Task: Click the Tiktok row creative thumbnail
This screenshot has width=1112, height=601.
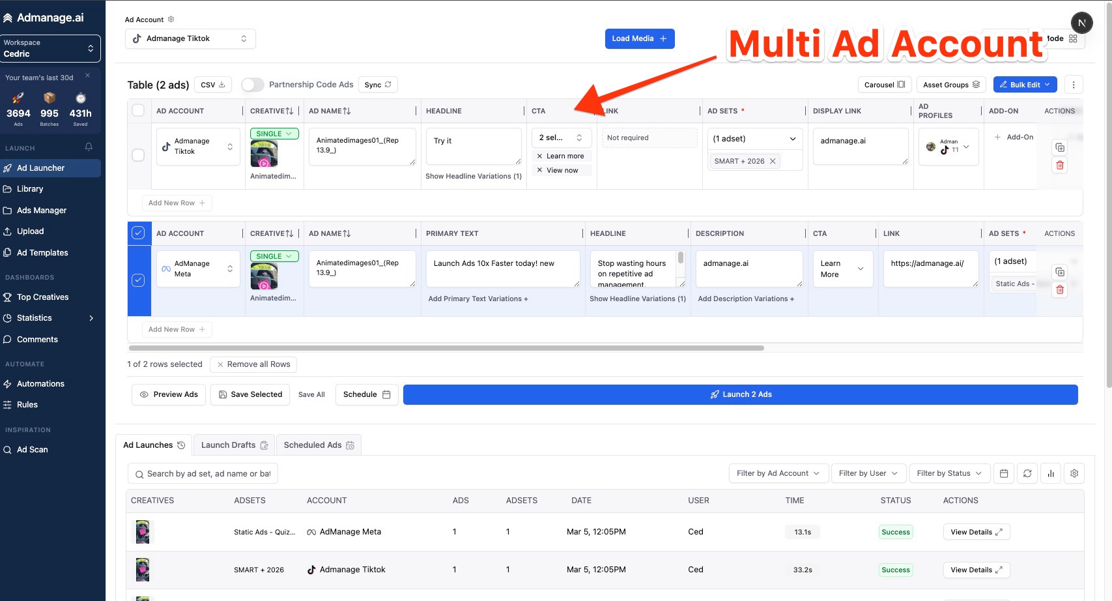Action: click(264, 154)
